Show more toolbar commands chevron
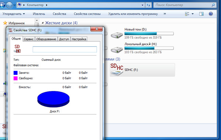 coord(165,14)
